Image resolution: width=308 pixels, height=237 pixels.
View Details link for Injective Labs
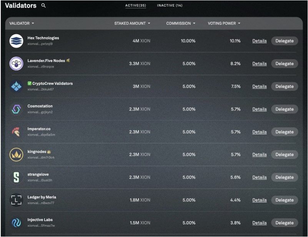pyautogui.click(x=259, y=223)
